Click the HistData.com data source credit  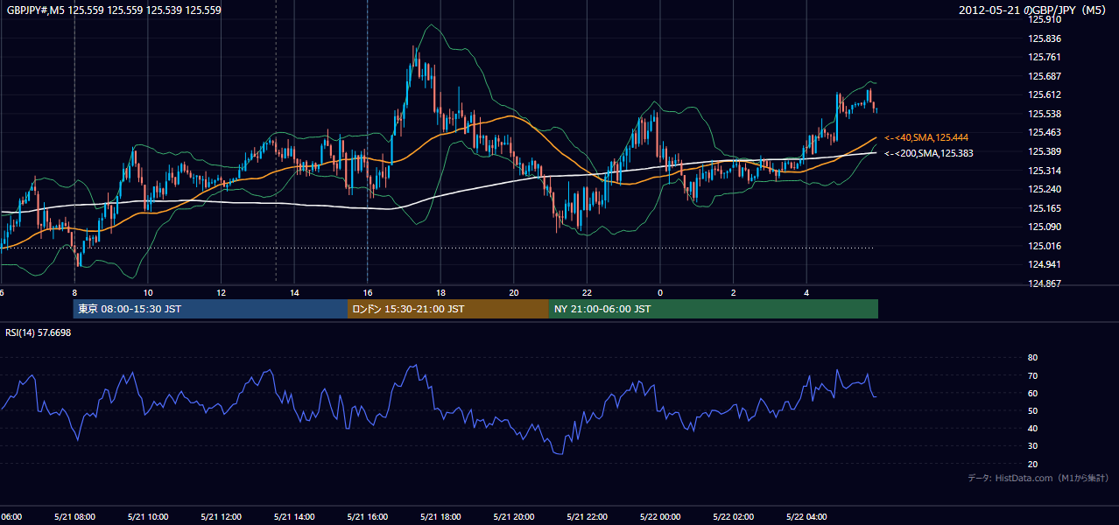[x=1038, y=478]
